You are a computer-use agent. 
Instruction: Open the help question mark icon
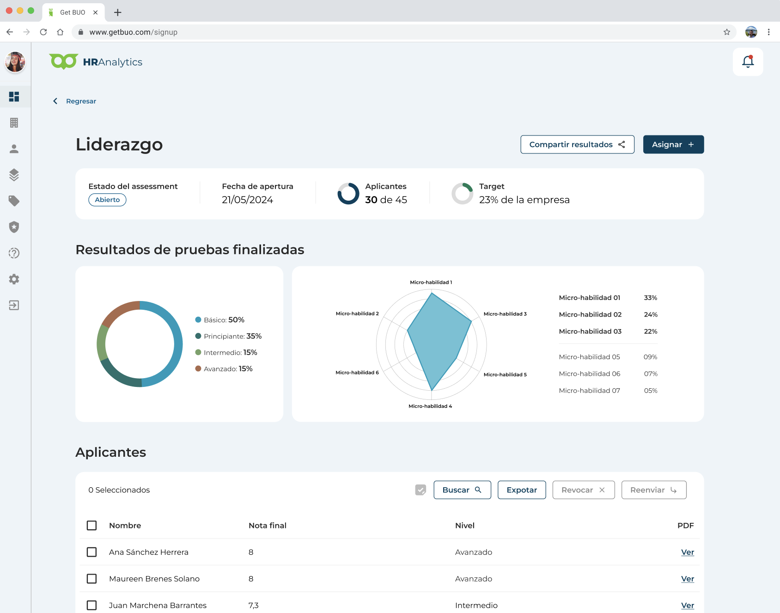(14, 253)
